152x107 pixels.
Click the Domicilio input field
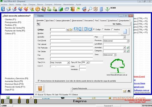[72, 37]
